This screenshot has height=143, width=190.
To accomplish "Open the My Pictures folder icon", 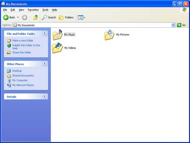I will click(x=109, y=35).
